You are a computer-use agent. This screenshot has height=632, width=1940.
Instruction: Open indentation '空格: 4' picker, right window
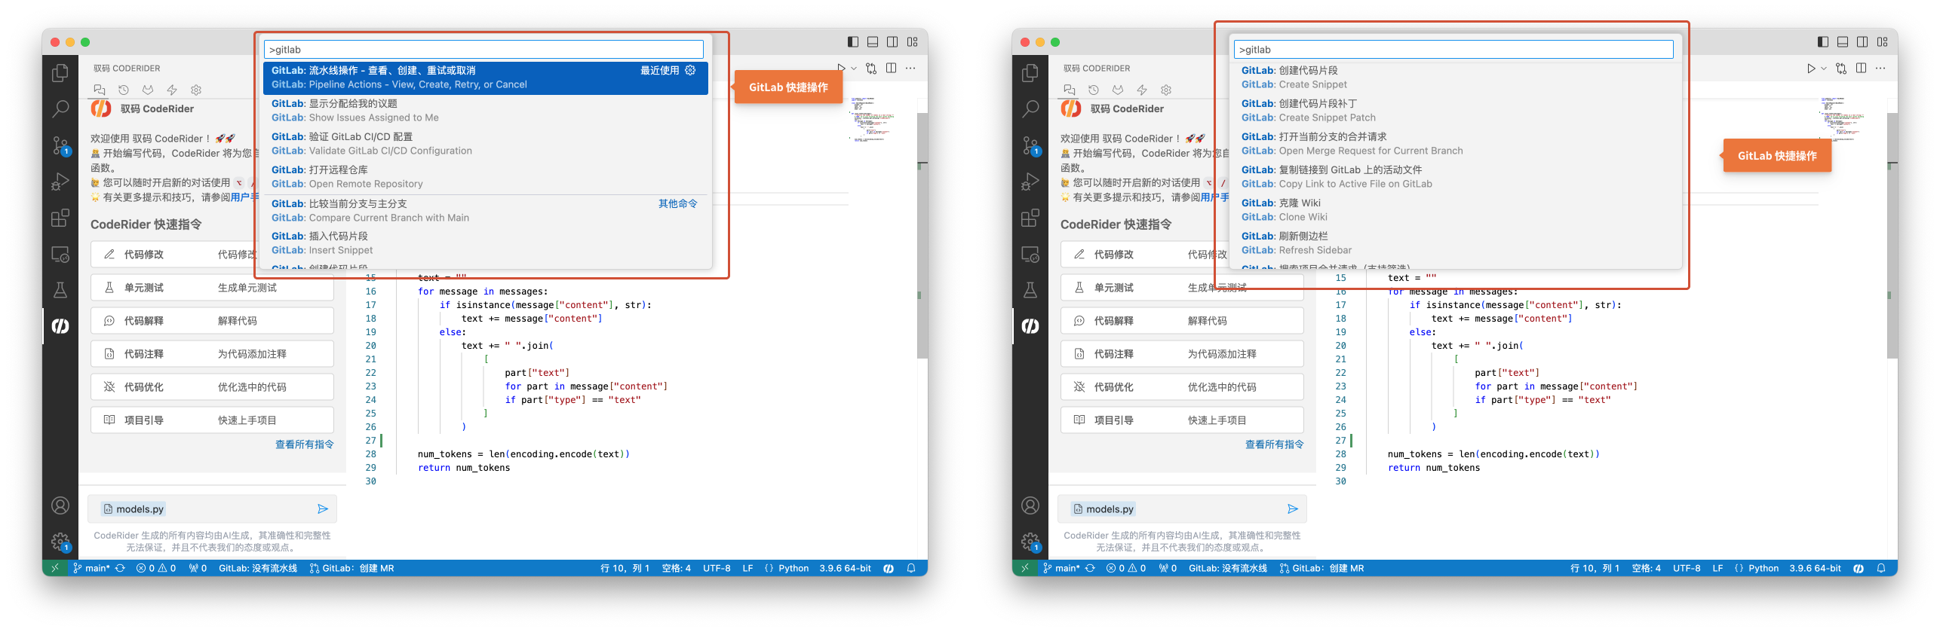click(x=1646, y=569)
